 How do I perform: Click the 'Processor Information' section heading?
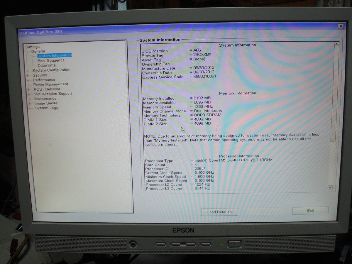239,156
